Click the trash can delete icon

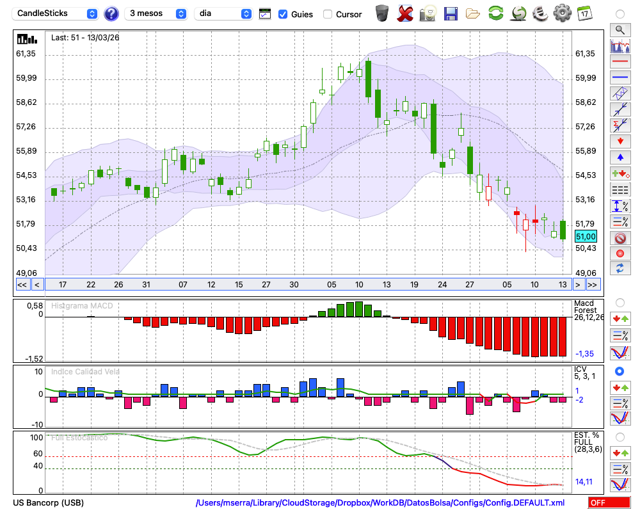click(382, 13)
